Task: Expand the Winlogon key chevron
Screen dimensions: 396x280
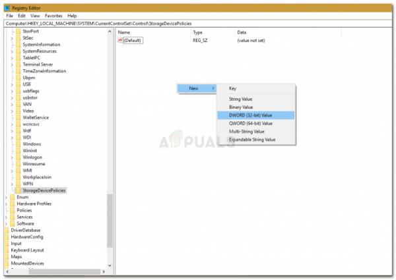Action: point(12,157)
